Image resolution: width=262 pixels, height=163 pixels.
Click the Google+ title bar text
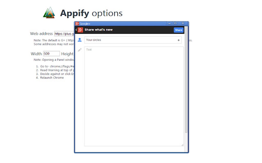pos(85,24)
